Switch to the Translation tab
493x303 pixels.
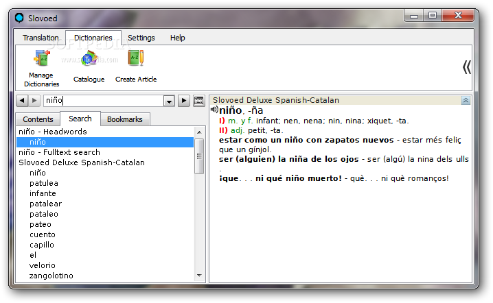41,38
